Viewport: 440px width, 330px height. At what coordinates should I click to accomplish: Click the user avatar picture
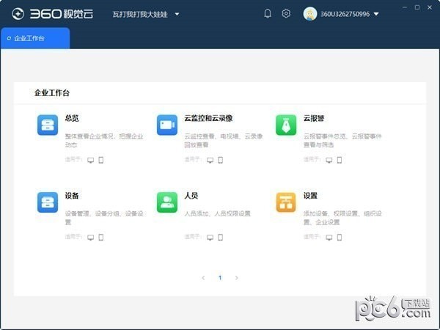(310, 14)
